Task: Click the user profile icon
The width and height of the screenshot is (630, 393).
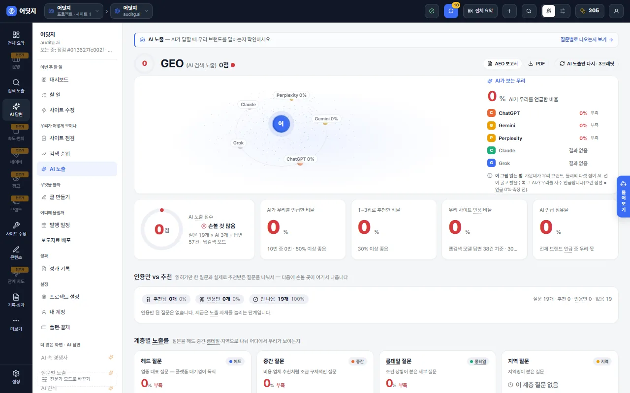Action: tap(616, 11)
